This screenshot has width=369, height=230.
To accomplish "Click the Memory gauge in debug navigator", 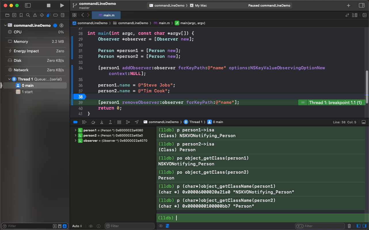I will coord(21,42).
